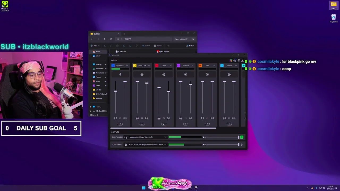The width and height of the screenshot is (340, 191).
Task: Click the microphone icon in Elgato Wave channel
Action: coord(120,75)
